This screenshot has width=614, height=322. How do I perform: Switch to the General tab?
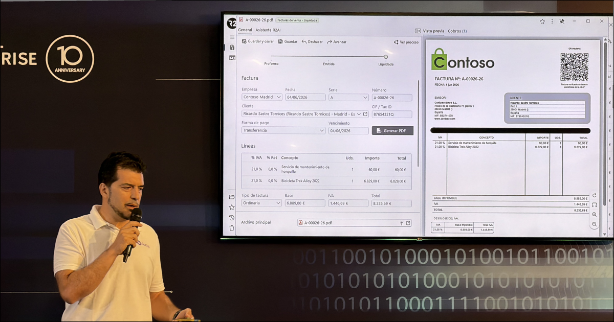pyautogui.click(x=245, y=30)
